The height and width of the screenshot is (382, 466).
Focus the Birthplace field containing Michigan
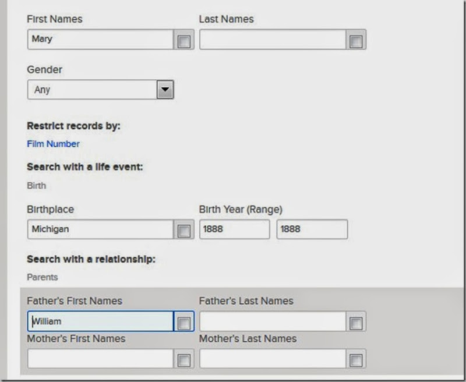[x=100, y=229]
